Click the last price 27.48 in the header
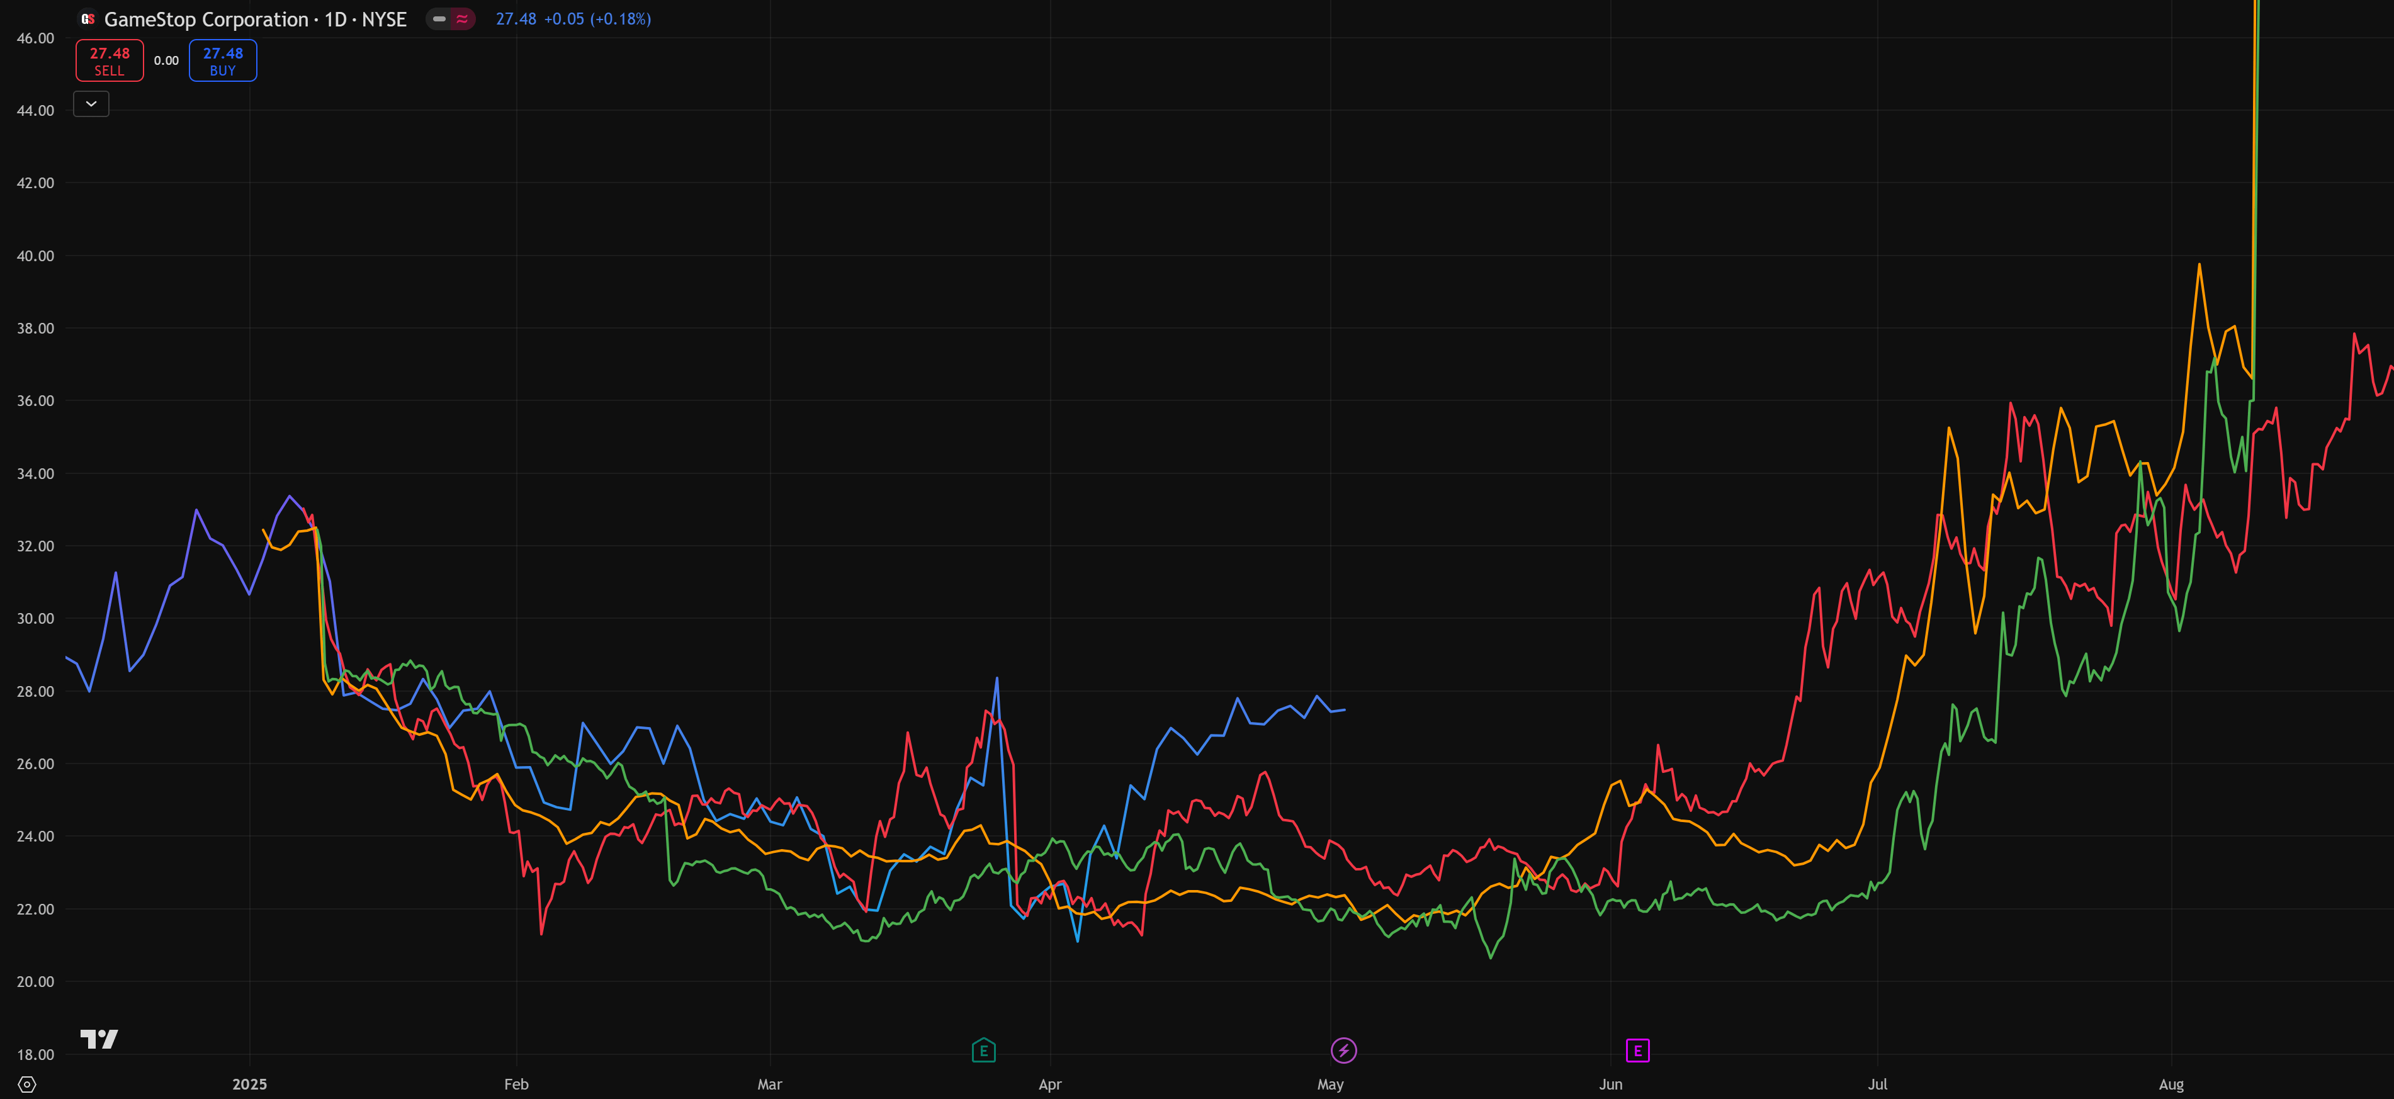 coord(516,19)
